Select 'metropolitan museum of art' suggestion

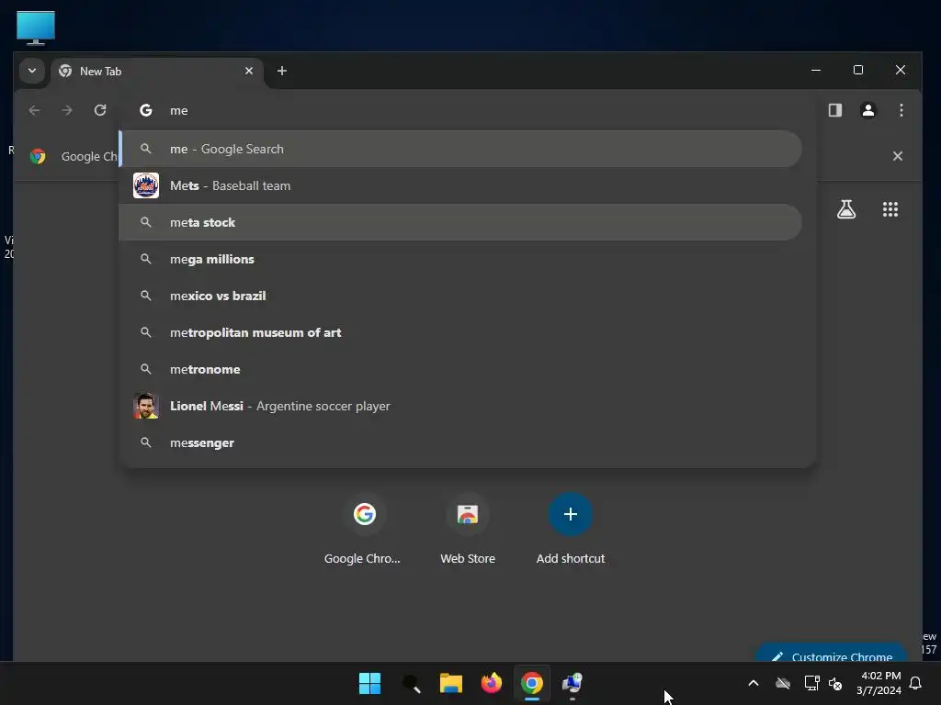[x=460, y=332]
